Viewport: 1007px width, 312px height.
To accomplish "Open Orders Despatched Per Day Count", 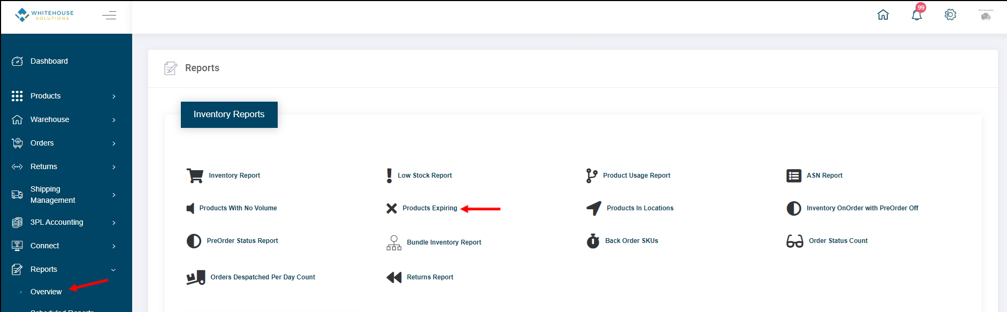I will click(x=263, y=277).
